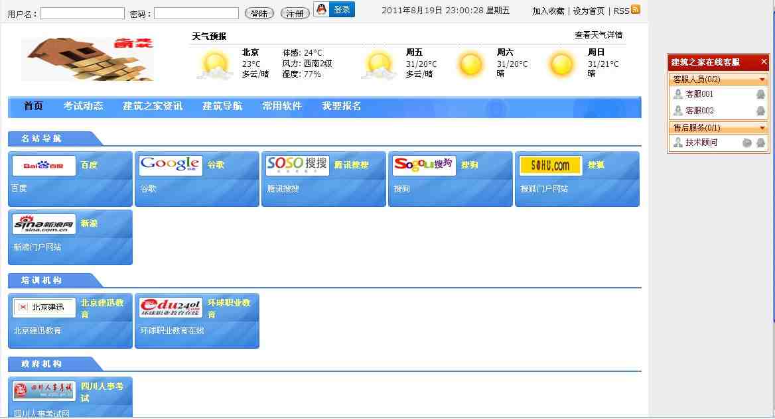Click the 周六 forecast sun icon
Screen dimensions: 775x419
pyautogui.click(x=470, y=65)
